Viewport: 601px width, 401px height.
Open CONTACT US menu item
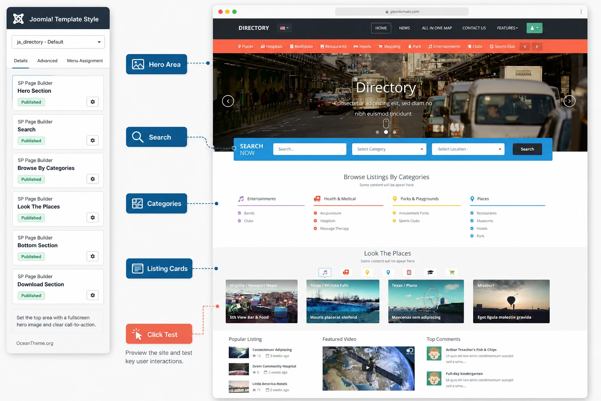474,28
